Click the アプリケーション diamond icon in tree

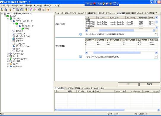(x=11, y=54)
